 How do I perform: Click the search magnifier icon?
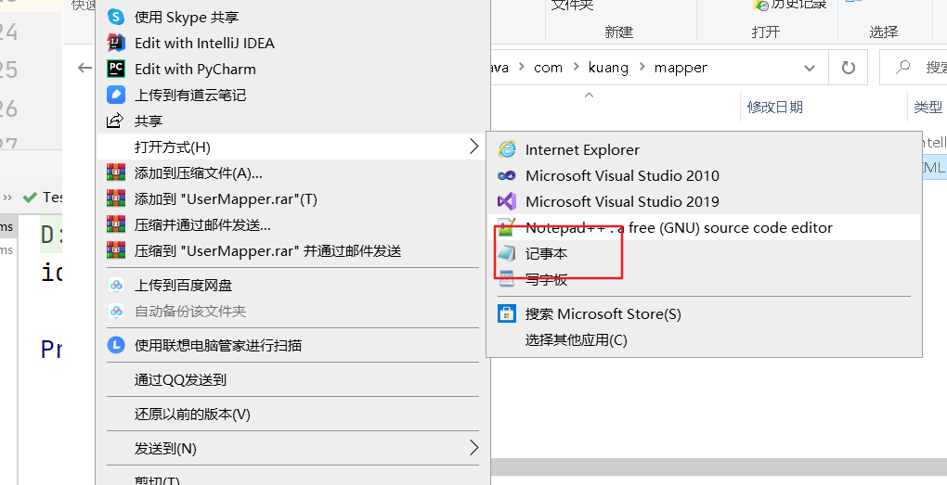tap(902, 68)
